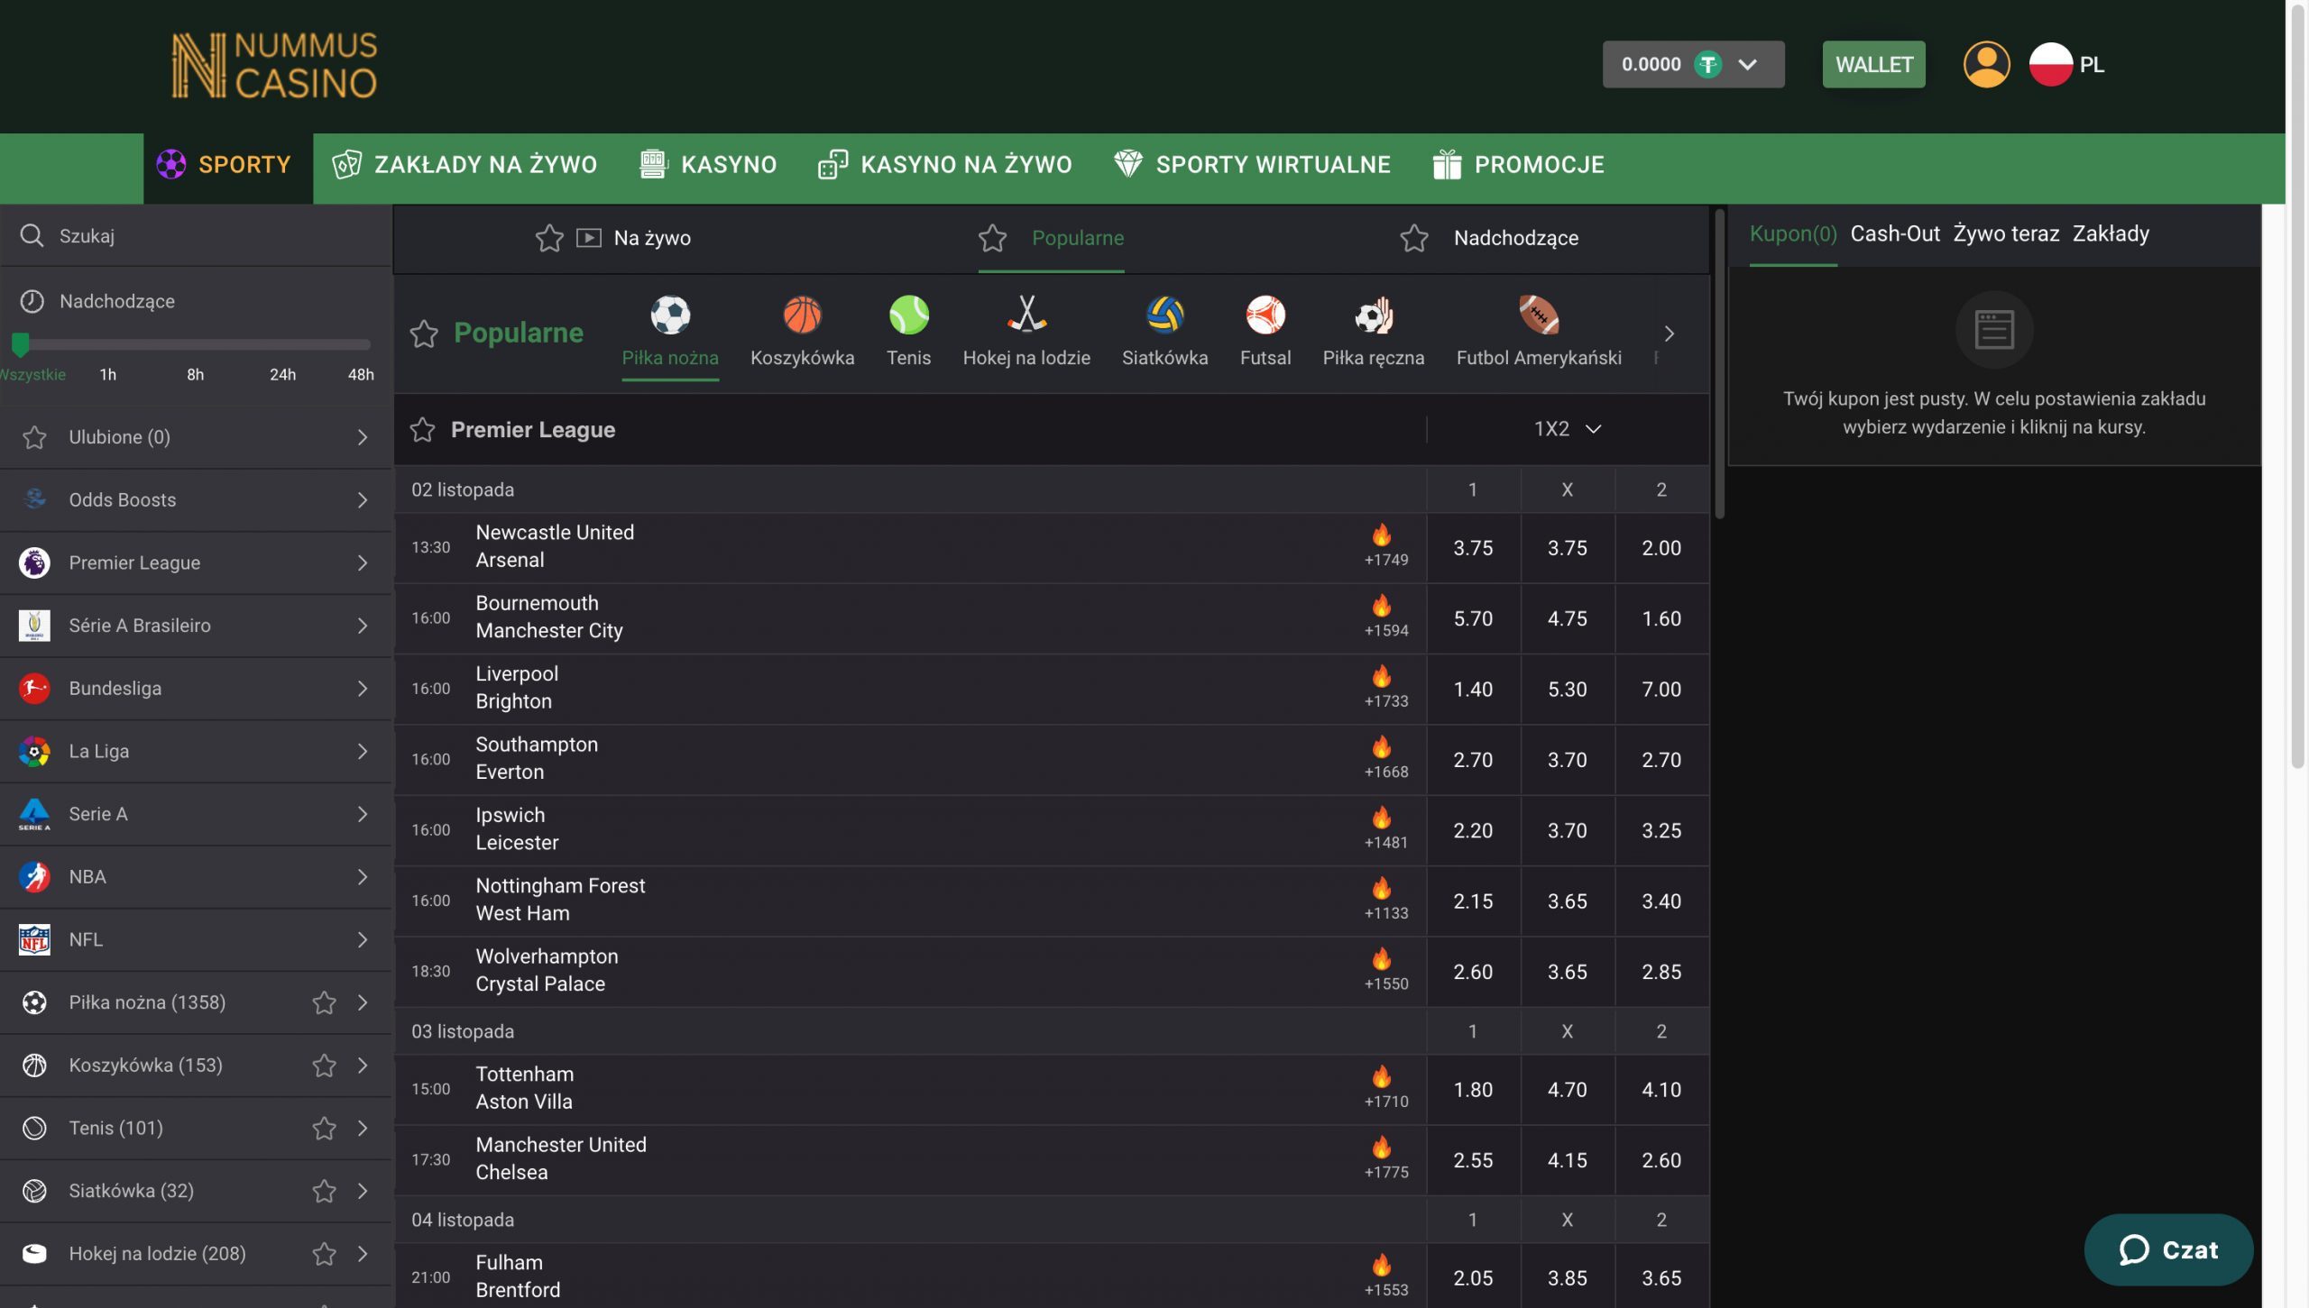Toggle the favorite star for Tenis (101)

tap(323, 1128)
